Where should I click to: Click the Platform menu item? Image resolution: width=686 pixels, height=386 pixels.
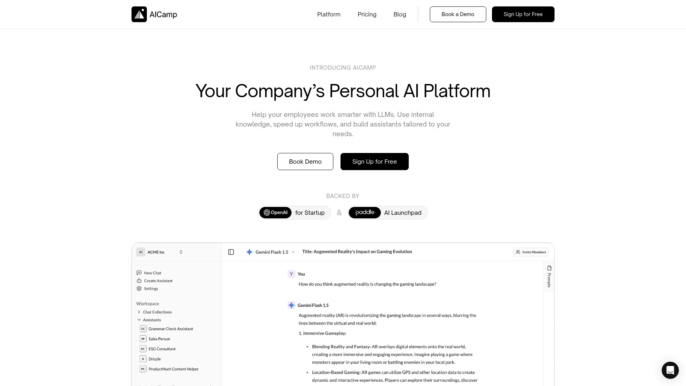point(328,14)
